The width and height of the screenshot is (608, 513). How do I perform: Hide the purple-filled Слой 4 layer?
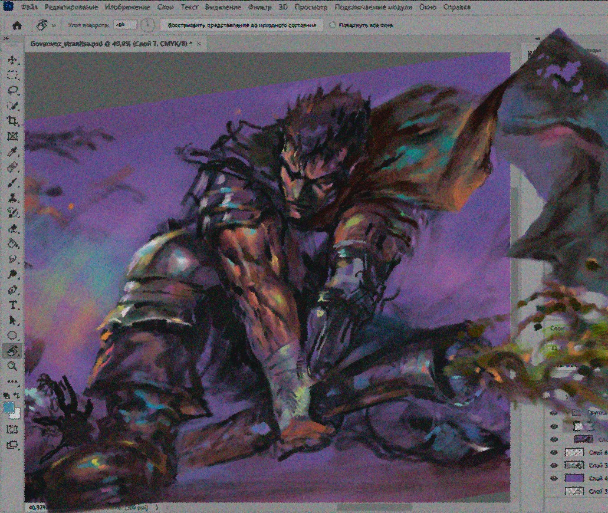[554, 478]
